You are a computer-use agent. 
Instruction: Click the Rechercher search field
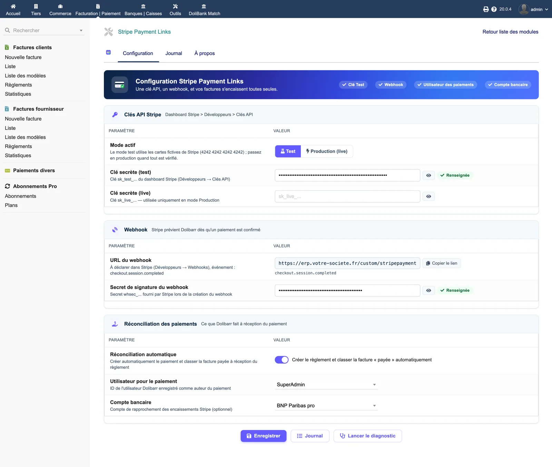(x=43, y=30)
